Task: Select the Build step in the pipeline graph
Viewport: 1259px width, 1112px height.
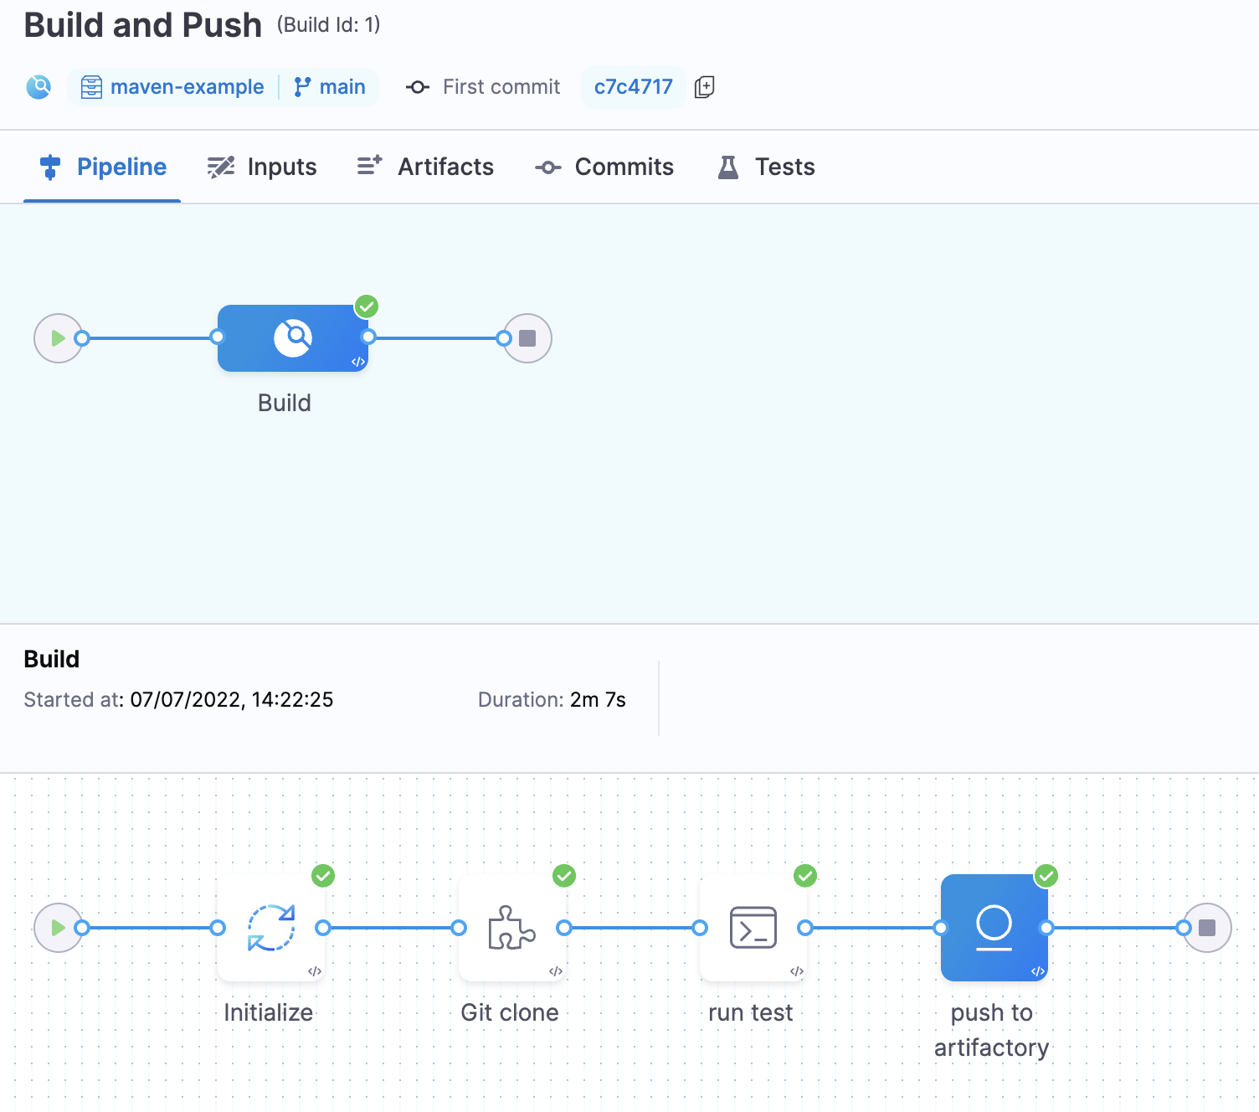Action: 292,337
